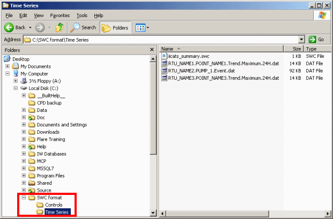Viewport: 333px width, 219px height.
Task: Select the Source folder icon
Action: (32, 190)
